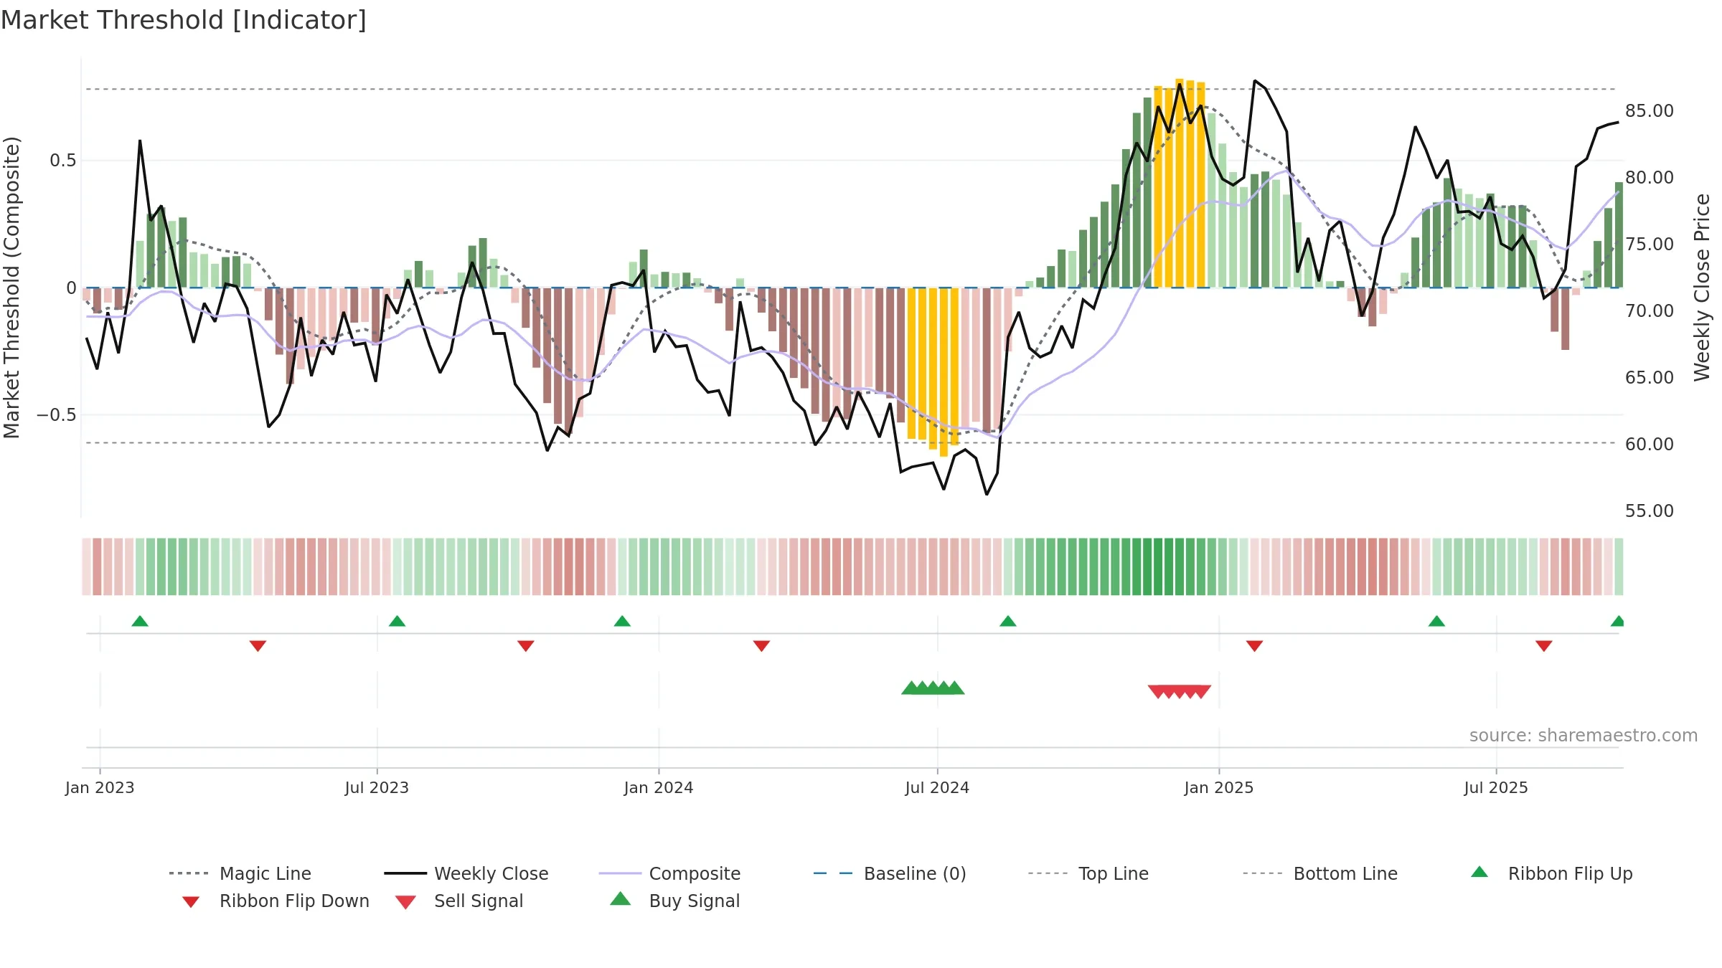The height and width of the screenshot is (968, 1722).
Task: Click the 65.00 price axis label
Action: click(1650, 377)
